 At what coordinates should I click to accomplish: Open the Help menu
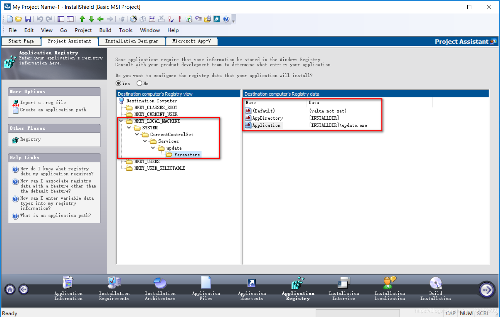[173, 30]
